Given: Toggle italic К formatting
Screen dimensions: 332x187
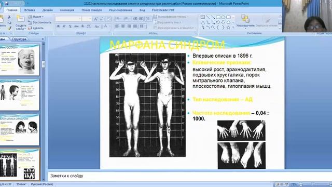Looking at the screenshot, I should click(64, 26).
